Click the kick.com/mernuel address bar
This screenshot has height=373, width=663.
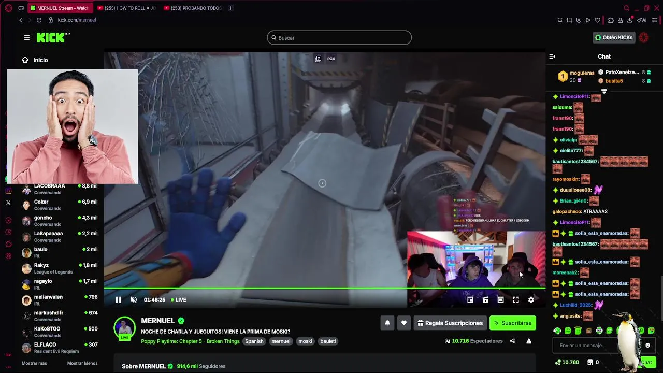(x=77, y=20)
